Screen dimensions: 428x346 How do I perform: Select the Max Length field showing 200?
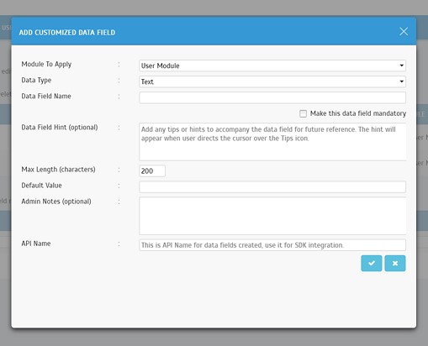pyautogui.click(x=152, y=171)
